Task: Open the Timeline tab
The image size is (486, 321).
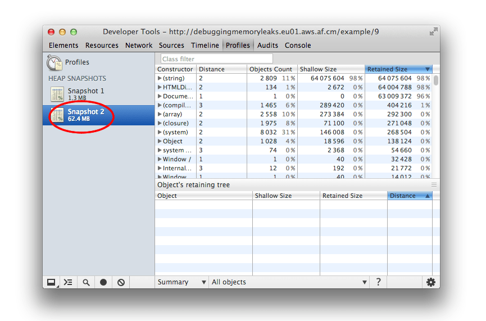Action: [x=205, y=46]
